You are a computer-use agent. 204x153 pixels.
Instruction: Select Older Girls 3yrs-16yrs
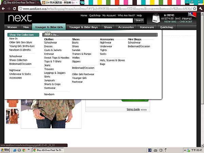tap(20, 42)
